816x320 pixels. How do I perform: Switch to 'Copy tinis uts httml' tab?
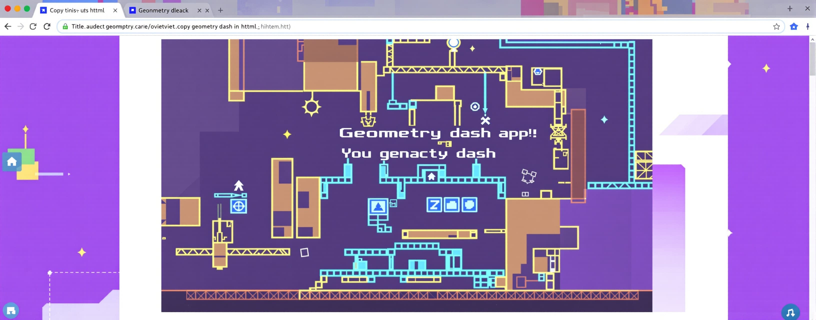77,10
